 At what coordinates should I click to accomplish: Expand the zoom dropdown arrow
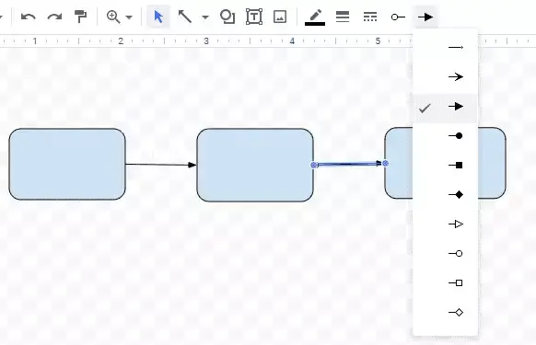129,17
